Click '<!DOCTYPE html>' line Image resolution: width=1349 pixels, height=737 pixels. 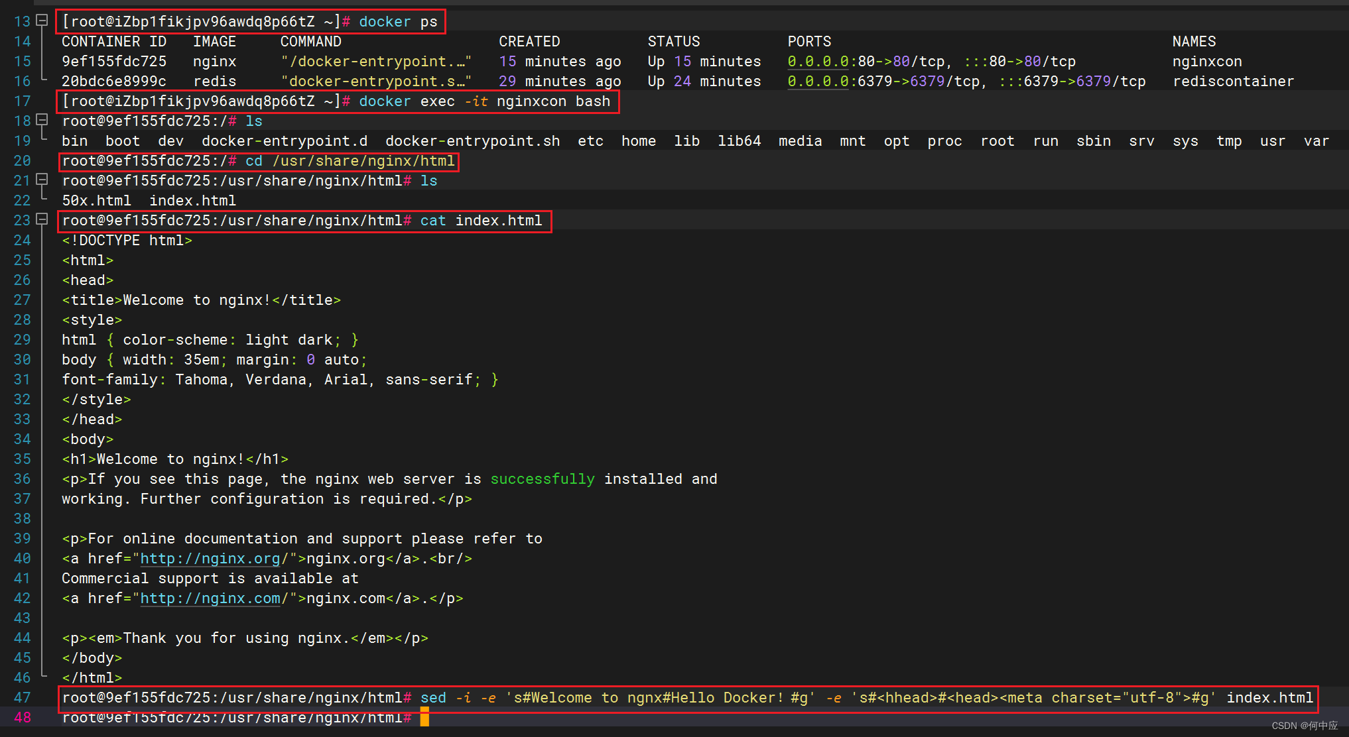pyautogui.click(x=127, y=241)
